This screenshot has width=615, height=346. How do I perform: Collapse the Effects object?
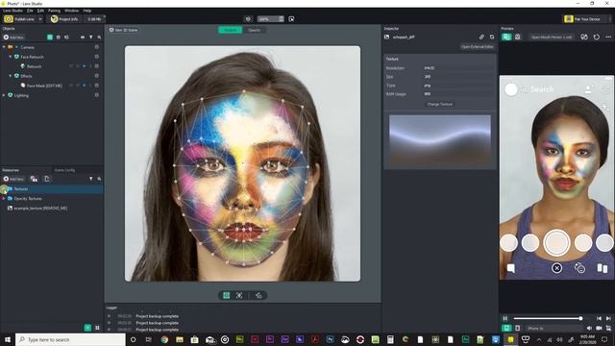click(11, 76)
